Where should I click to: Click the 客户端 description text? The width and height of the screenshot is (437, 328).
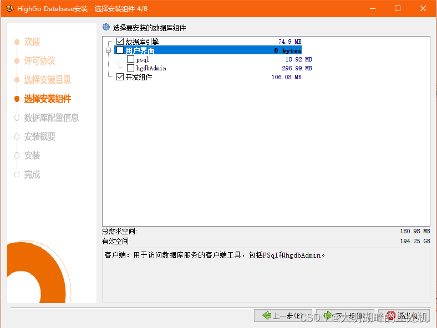[215, 255]
